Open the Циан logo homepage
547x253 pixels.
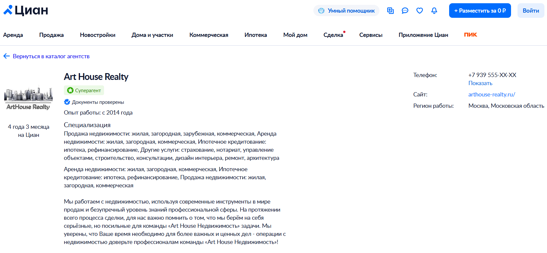tap(26, 10)
